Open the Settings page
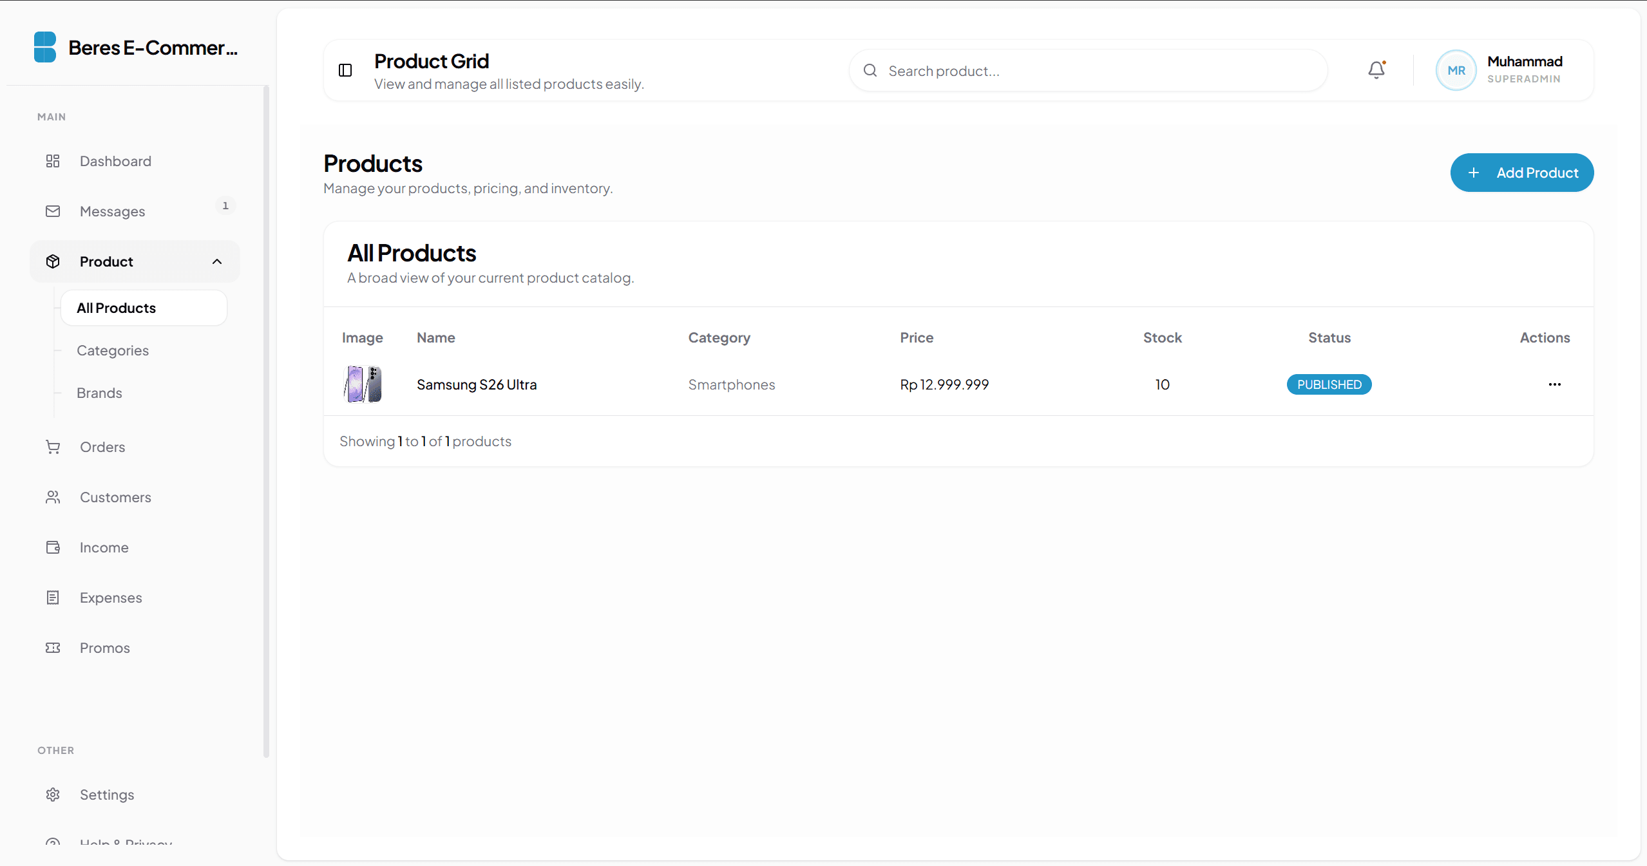This screenshot has height=866, width=1647. [135, 795]
